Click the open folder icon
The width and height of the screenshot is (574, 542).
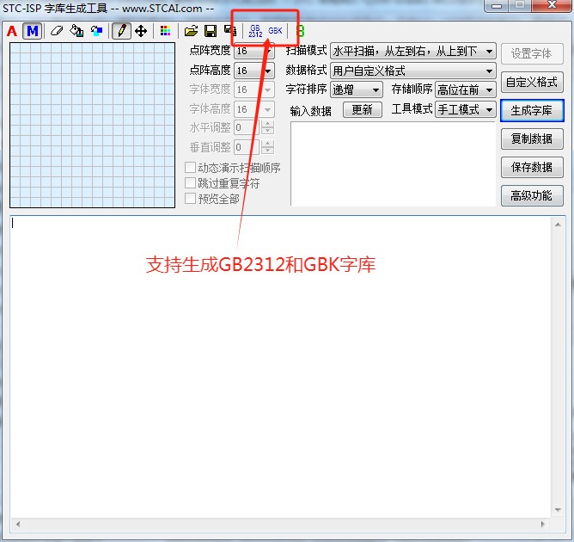pos(191,31)
